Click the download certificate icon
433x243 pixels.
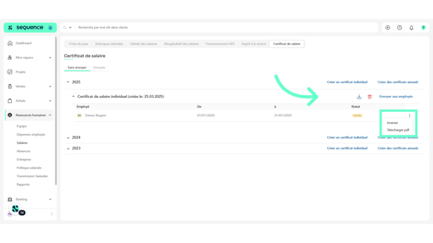[x=359, y=97]
